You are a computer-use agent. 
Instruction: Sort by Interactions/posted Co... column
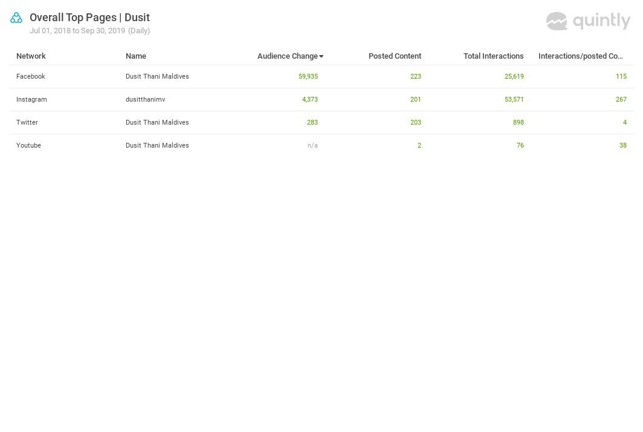581,56
